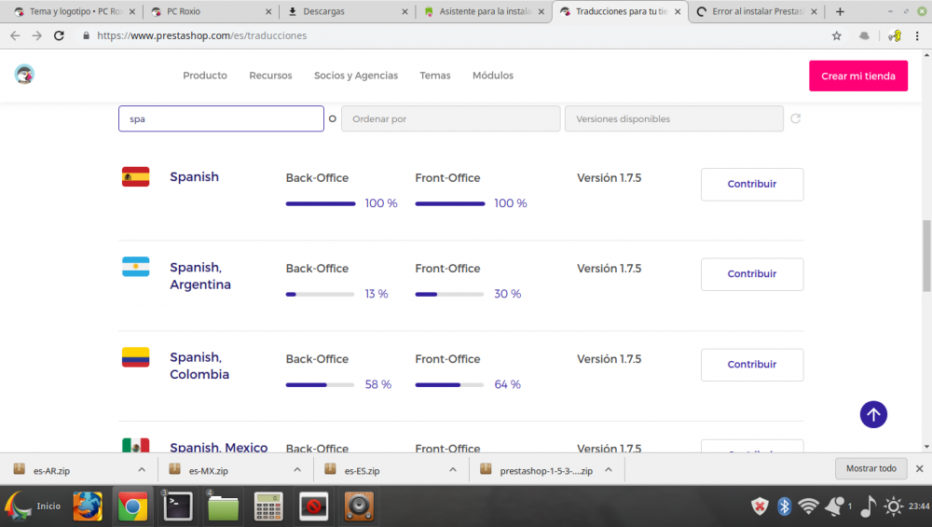The height and width of the screenshot is (527, 932).
Task: Click Mostrar todo in the downloads bar
Action: coord(870,468)
